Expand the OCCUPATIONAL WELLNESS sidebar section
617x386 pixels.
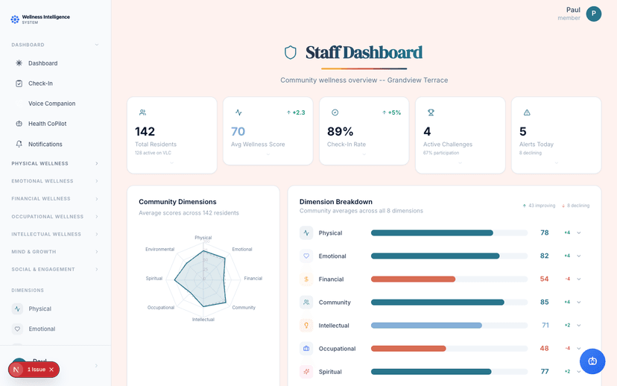(96, 216)
